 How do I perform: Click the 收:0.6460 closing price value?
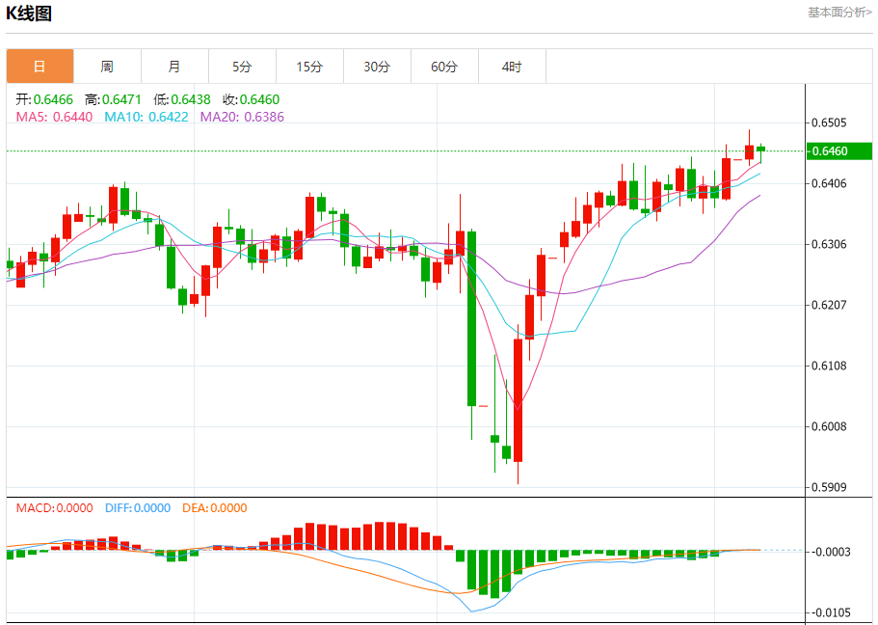pyautogui.click(x=251, y=99)
